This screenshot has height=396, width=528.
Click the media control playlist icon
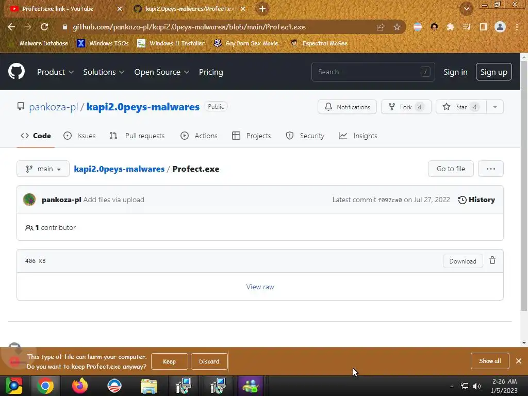coord(467,27)
